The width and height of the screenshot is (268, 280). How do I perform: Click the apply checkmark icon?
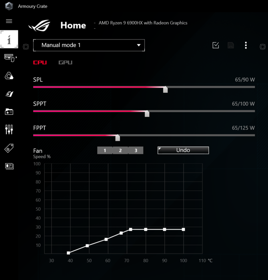click(x=216, y=45)
